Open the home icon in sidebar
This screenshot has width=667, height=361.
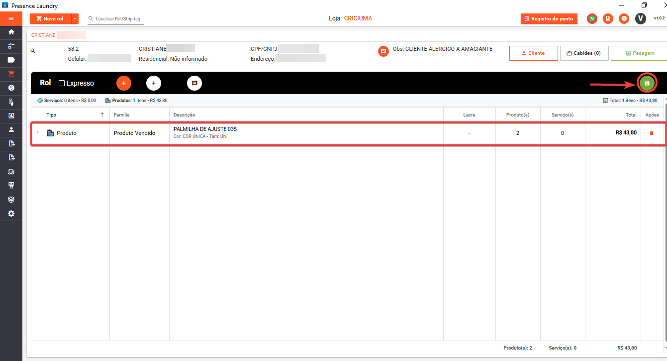click(11, 32)
